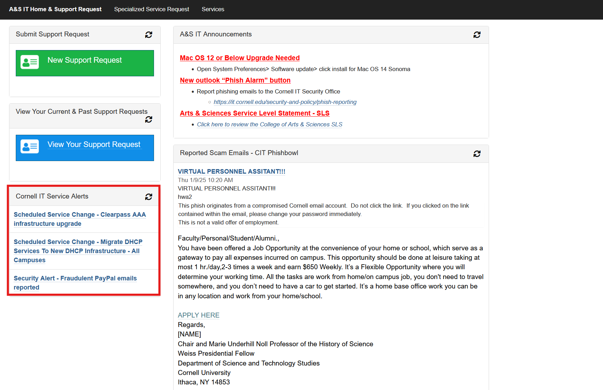Screen dimensions: 603x390
Task: Refresh the Reported Scam Emails panel
Action: tap(477, 154)
